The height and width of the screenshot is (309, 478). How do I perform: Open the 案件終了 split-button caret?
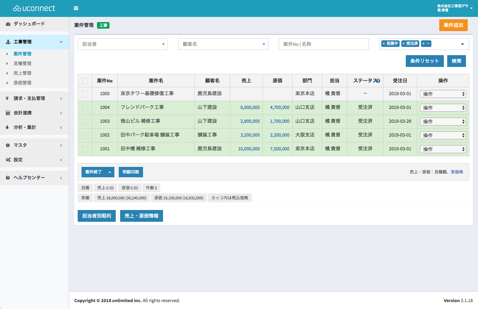click(x=110, y=172)
